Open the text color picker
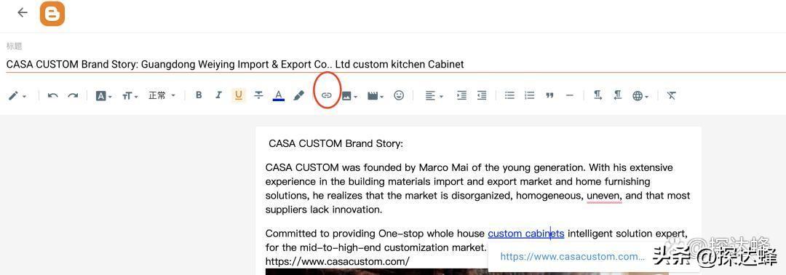Viewport: 786px width, 275px height. point(279,95)
